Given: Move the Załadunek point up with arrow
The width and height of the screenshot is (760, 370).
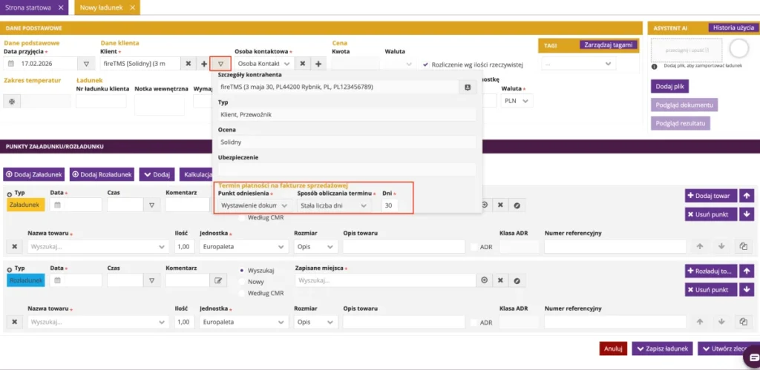Looking at the screenshot, I should [745, 195].
